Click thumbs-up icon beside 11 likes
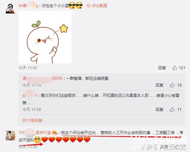 (172, 110)
